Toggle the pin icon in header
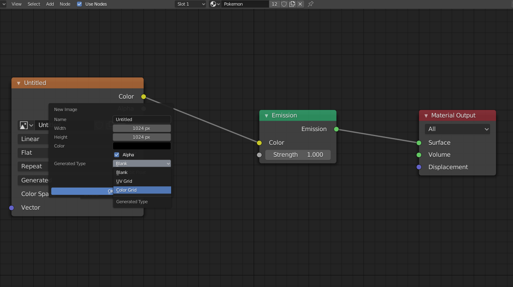This screenshot has height=287, width=513. 311,4
